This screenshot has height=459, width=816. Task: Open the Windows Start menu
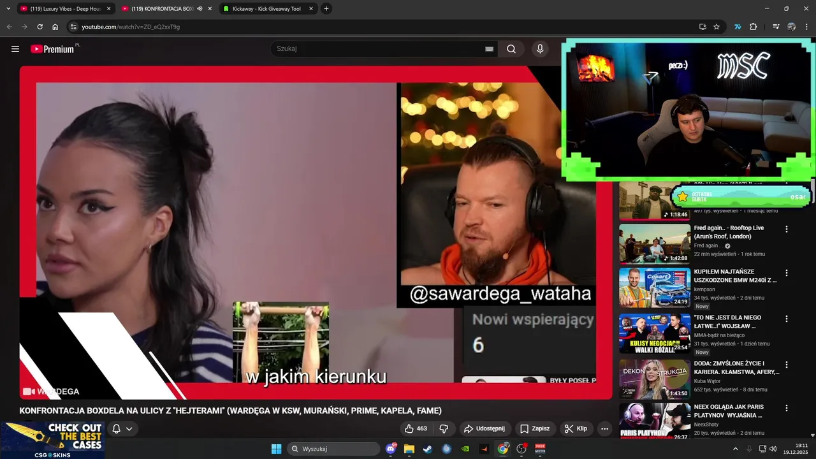[x=277, y=449]
